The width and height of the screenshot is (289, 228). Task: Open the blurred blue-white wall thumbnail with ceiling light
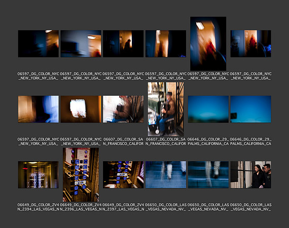click(81, 44)
